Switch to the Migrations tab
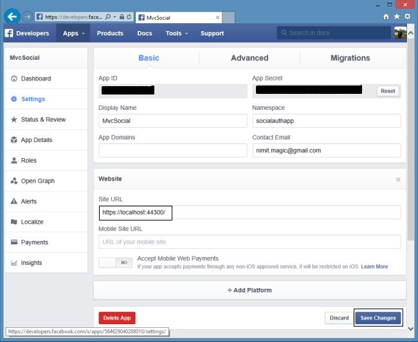The width and height of the screenshot is (418, 342). [350, 58]
